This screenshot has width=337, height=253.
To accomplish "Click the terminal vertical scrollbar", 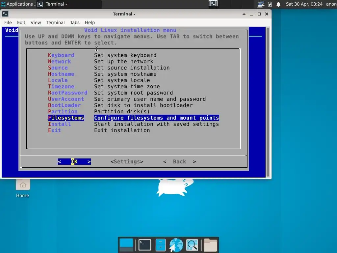I will point(268,102).
